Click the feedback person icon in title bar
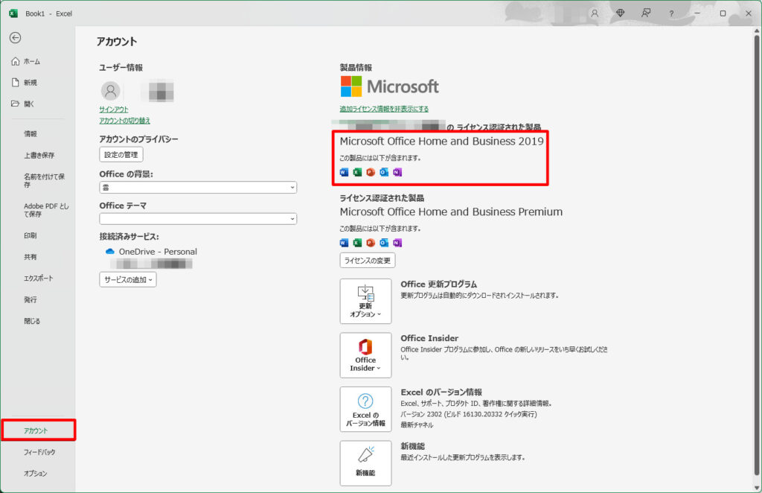The image size is (762, 493). point(646,13)
